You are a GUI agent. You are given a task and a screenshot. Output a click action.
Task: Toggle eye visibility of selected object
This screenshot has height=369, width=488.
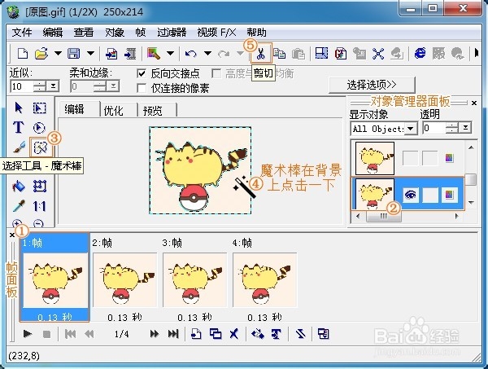[410, 195]
